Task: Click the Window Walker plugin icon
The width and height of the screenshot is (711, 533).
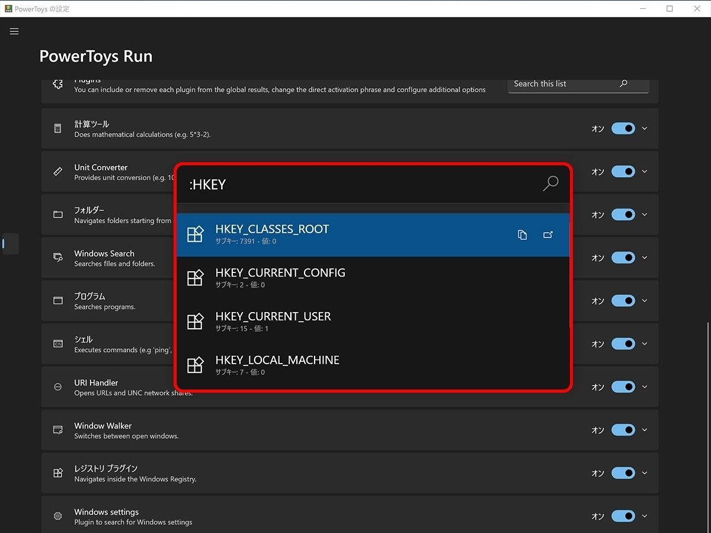Action: (57, 430)
